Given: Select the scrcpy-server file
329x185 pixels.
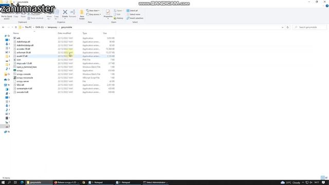Looking at the screenshot, I should pos(23,81).
